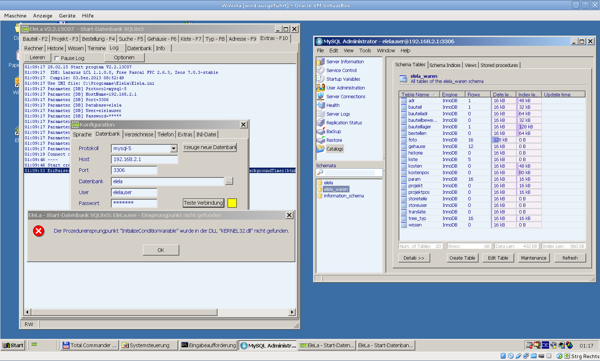Click the log horizontal scrollbar thumb

124,312
